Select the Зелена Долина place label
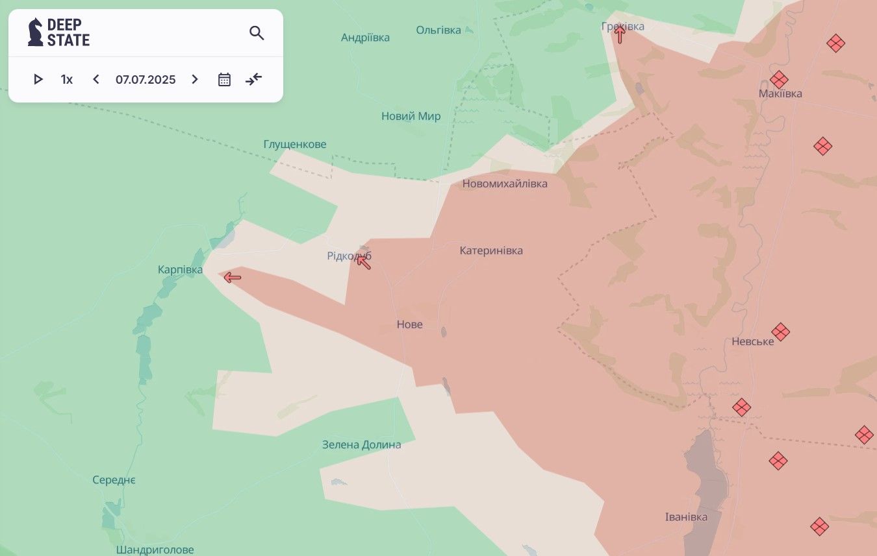 pos(362,445)
